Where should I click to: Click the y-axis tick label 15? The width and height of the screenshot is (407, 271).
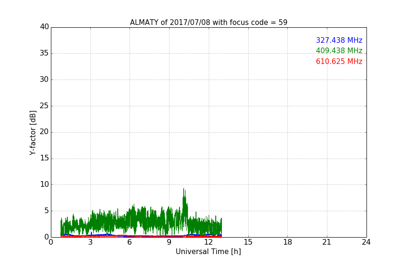(x=44, y=158)
